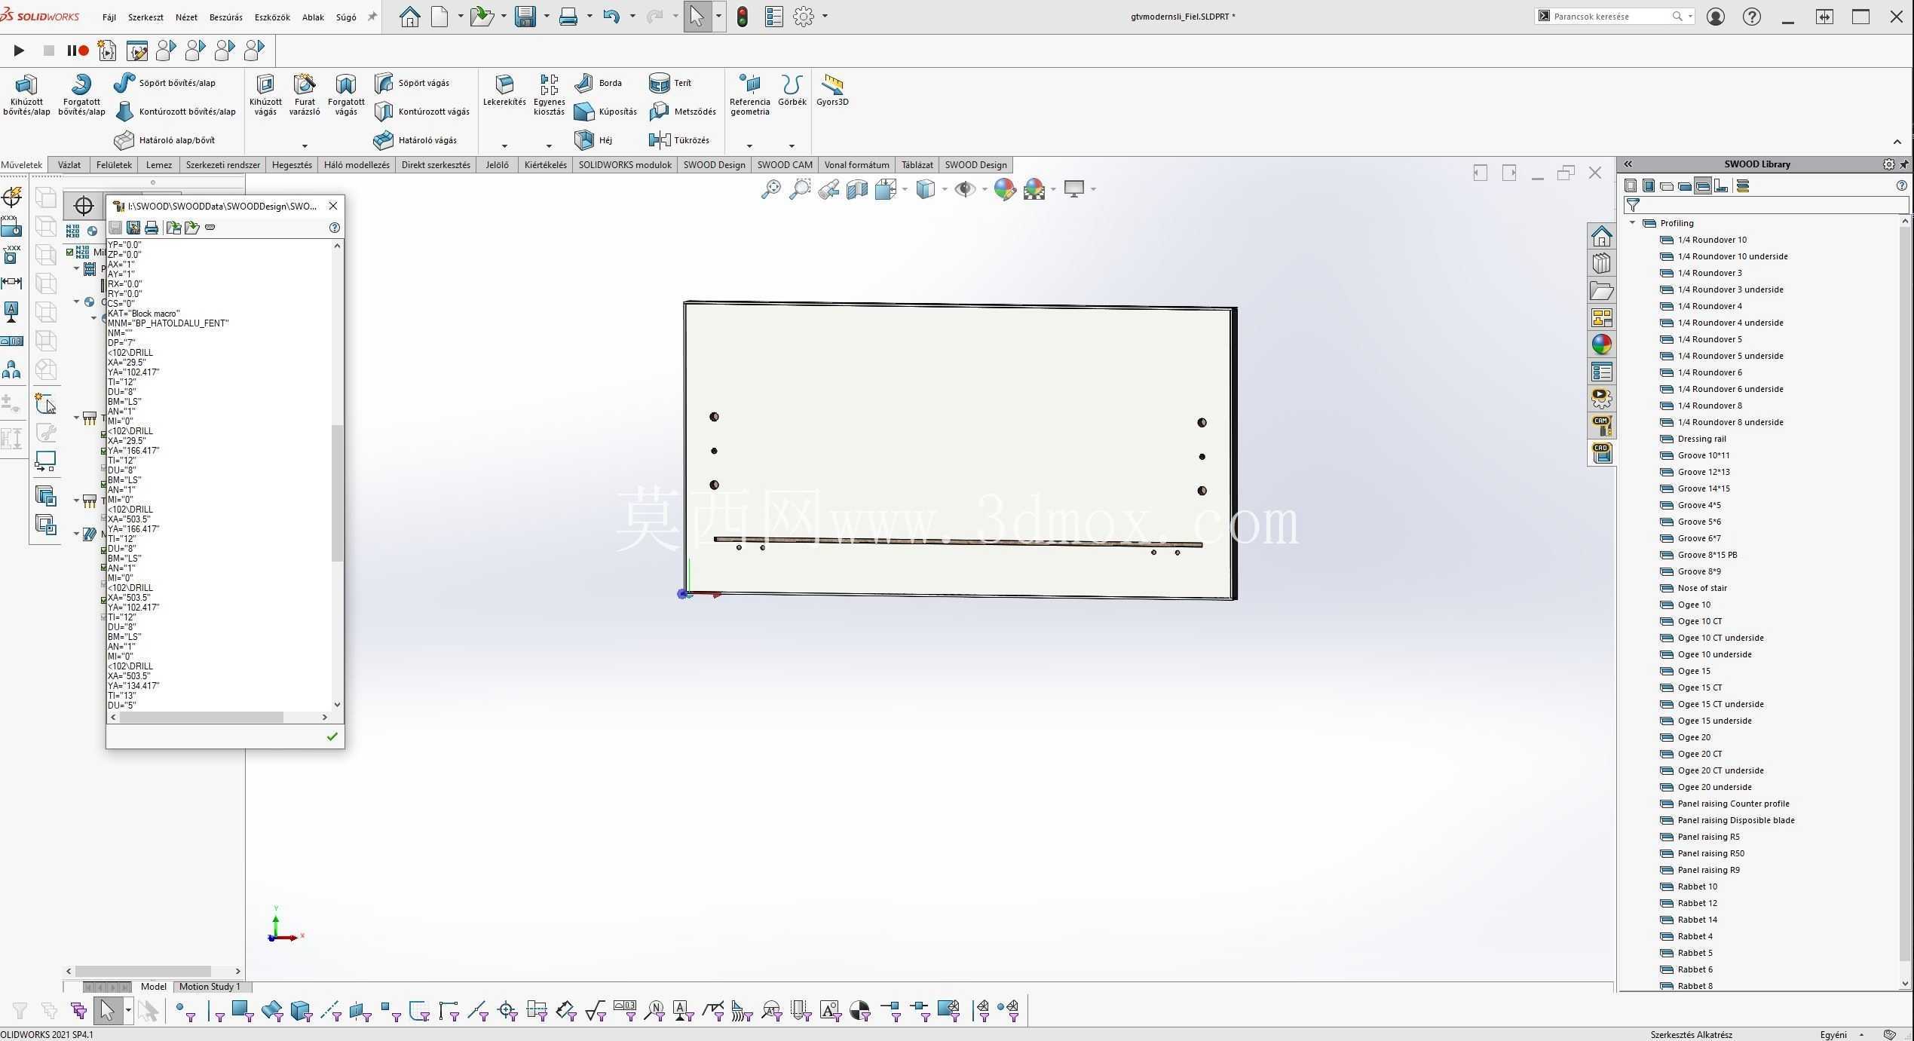
Task: Start macro playback with the play button
Action: click(x=19, y=51)
